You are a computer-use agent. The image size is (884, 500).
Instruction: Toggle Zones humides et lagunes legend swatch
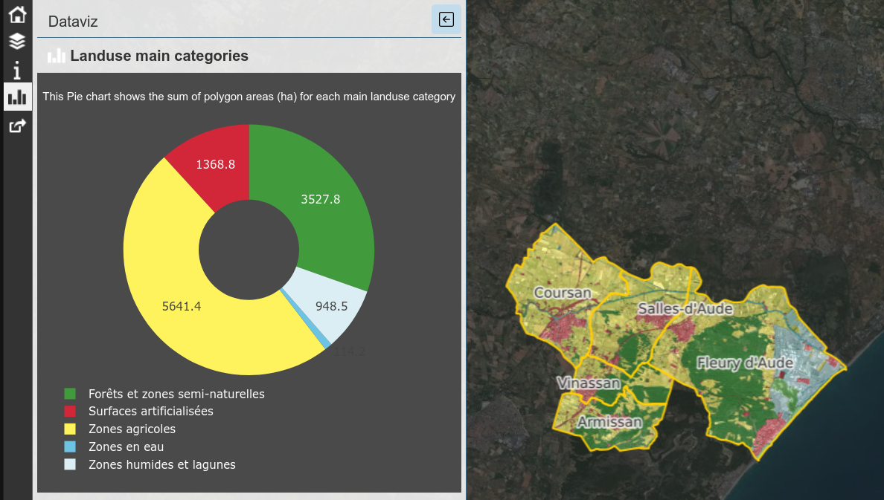click(70, 464)
